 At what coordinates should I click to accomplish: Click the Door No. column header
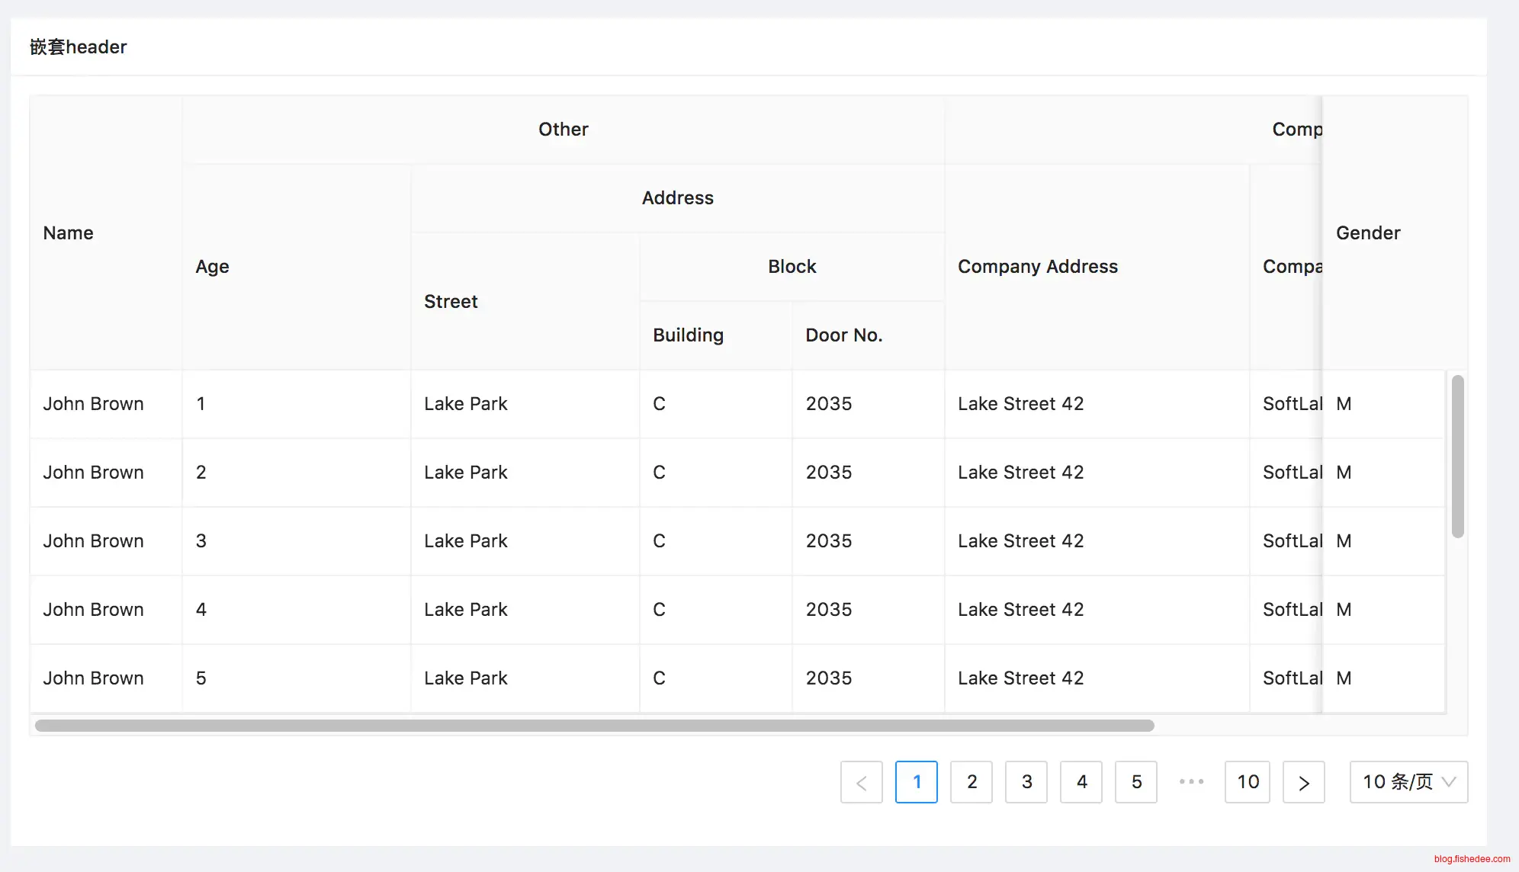tap(843, 335)
